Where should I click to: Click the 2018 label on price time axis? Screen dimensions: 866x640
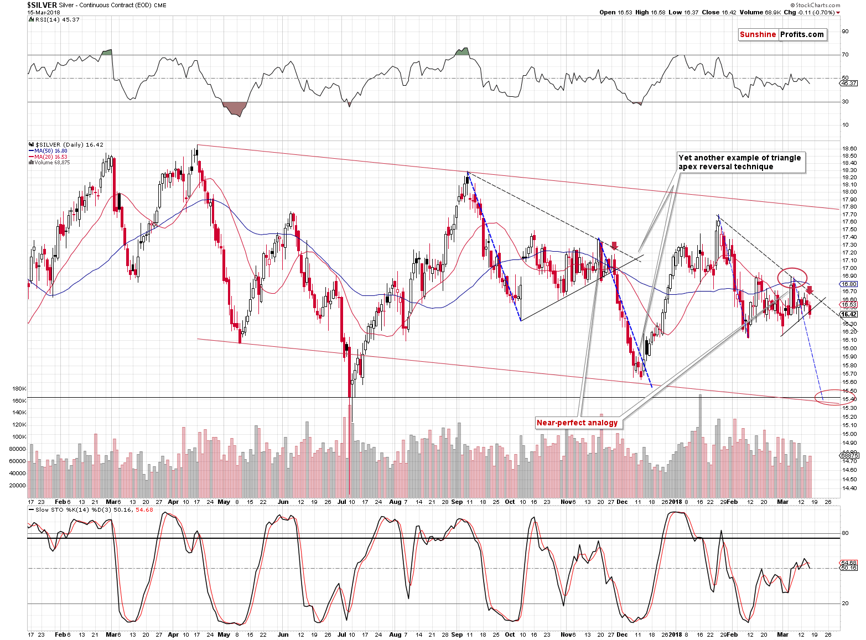click(676, 502)
